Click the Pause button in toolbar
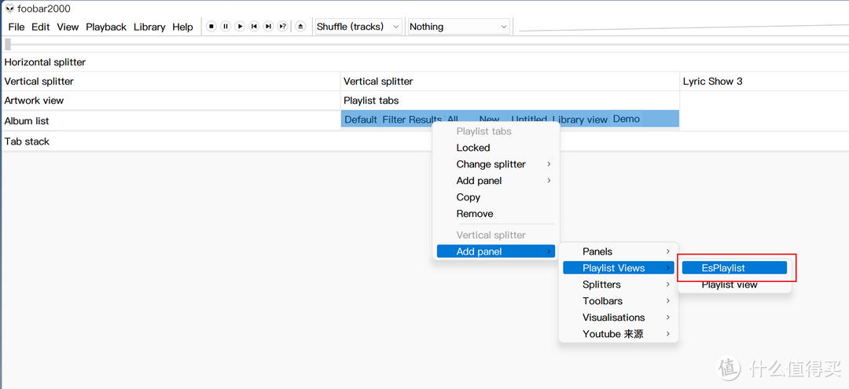This screenshot has height=389, width=849. pyautogui.click(x=226, y=27)
